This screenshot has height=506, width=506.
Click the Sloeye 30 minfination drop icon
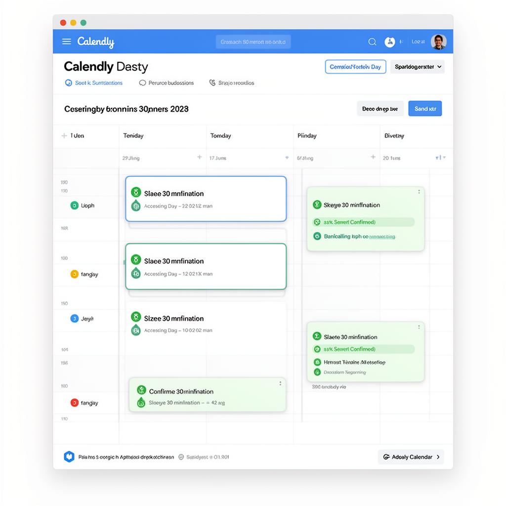141,402
